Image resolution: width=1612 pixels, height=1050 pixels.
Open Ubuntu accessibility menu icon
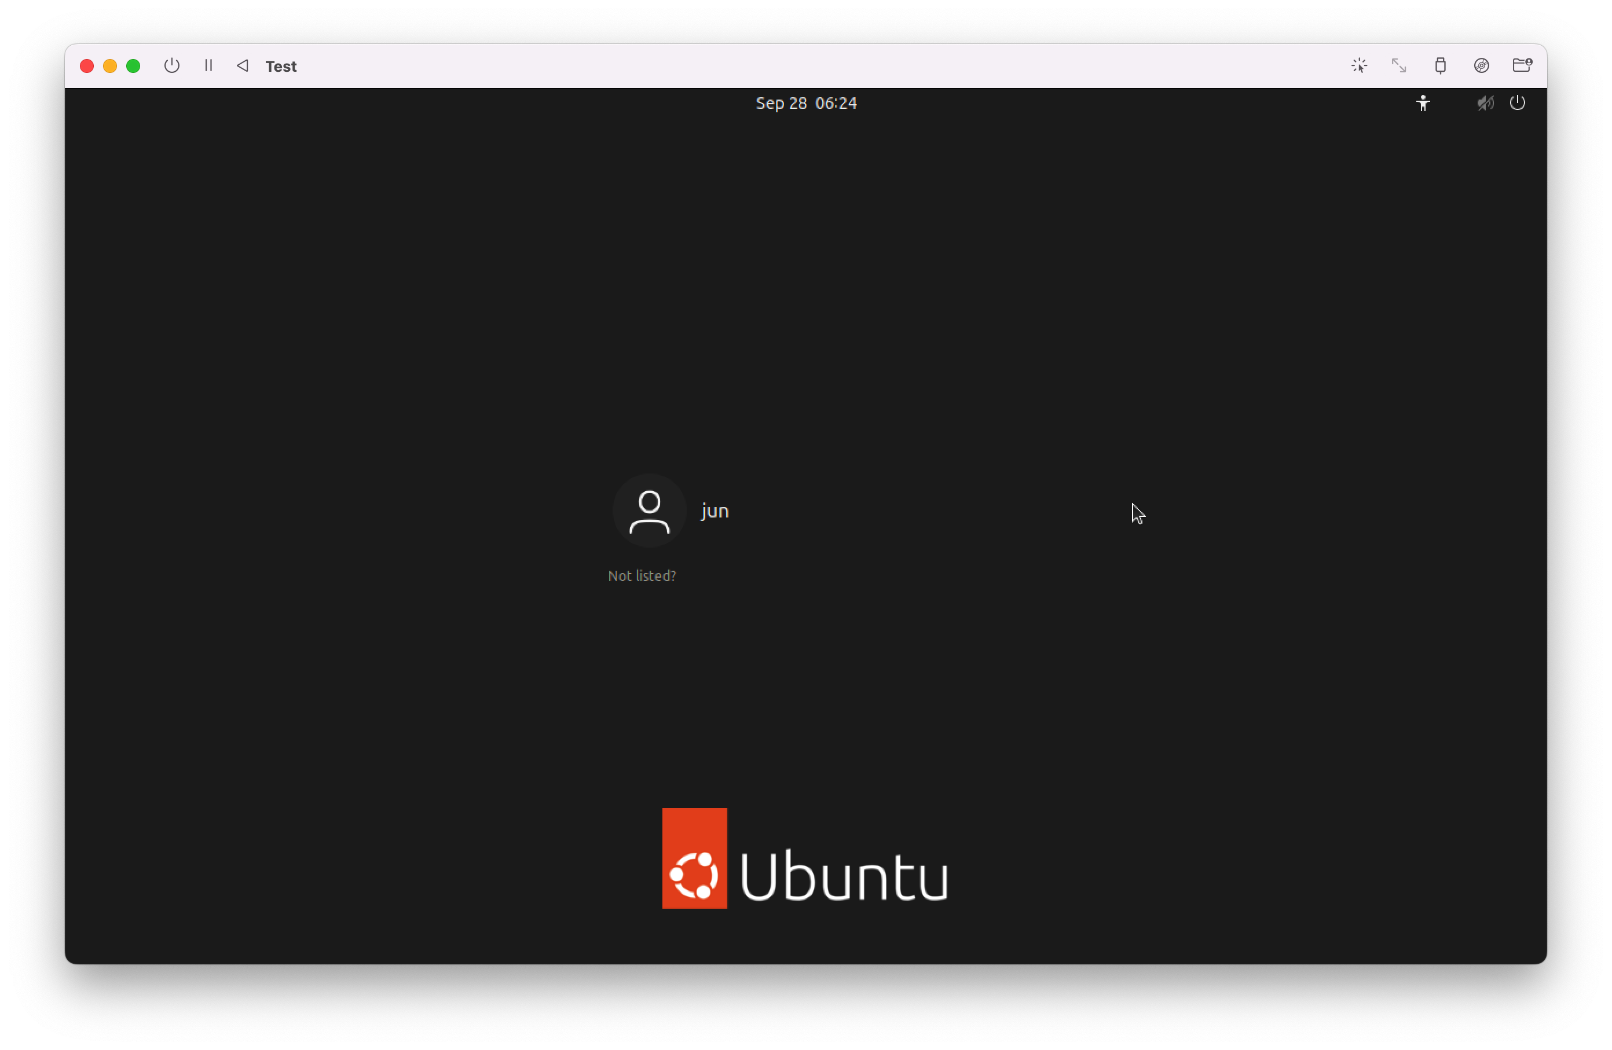[1423, 103]
